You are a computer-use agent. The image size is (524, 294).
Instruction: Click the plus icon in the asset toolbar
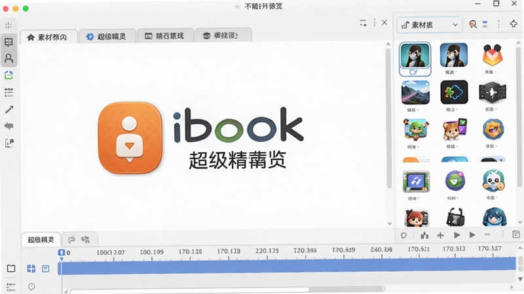tap(440, 235)
